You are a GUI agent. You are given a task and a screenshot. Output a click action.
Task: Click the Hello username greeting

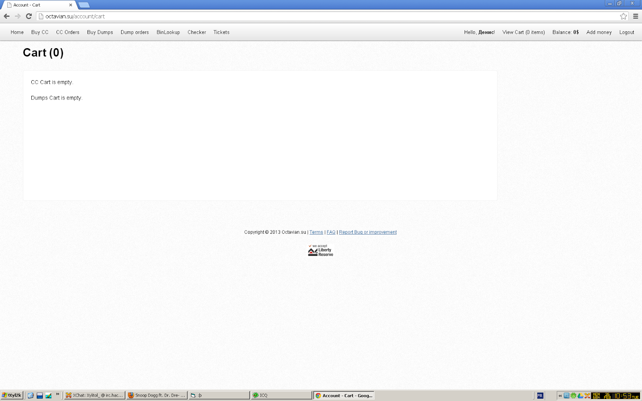[479, 32]
